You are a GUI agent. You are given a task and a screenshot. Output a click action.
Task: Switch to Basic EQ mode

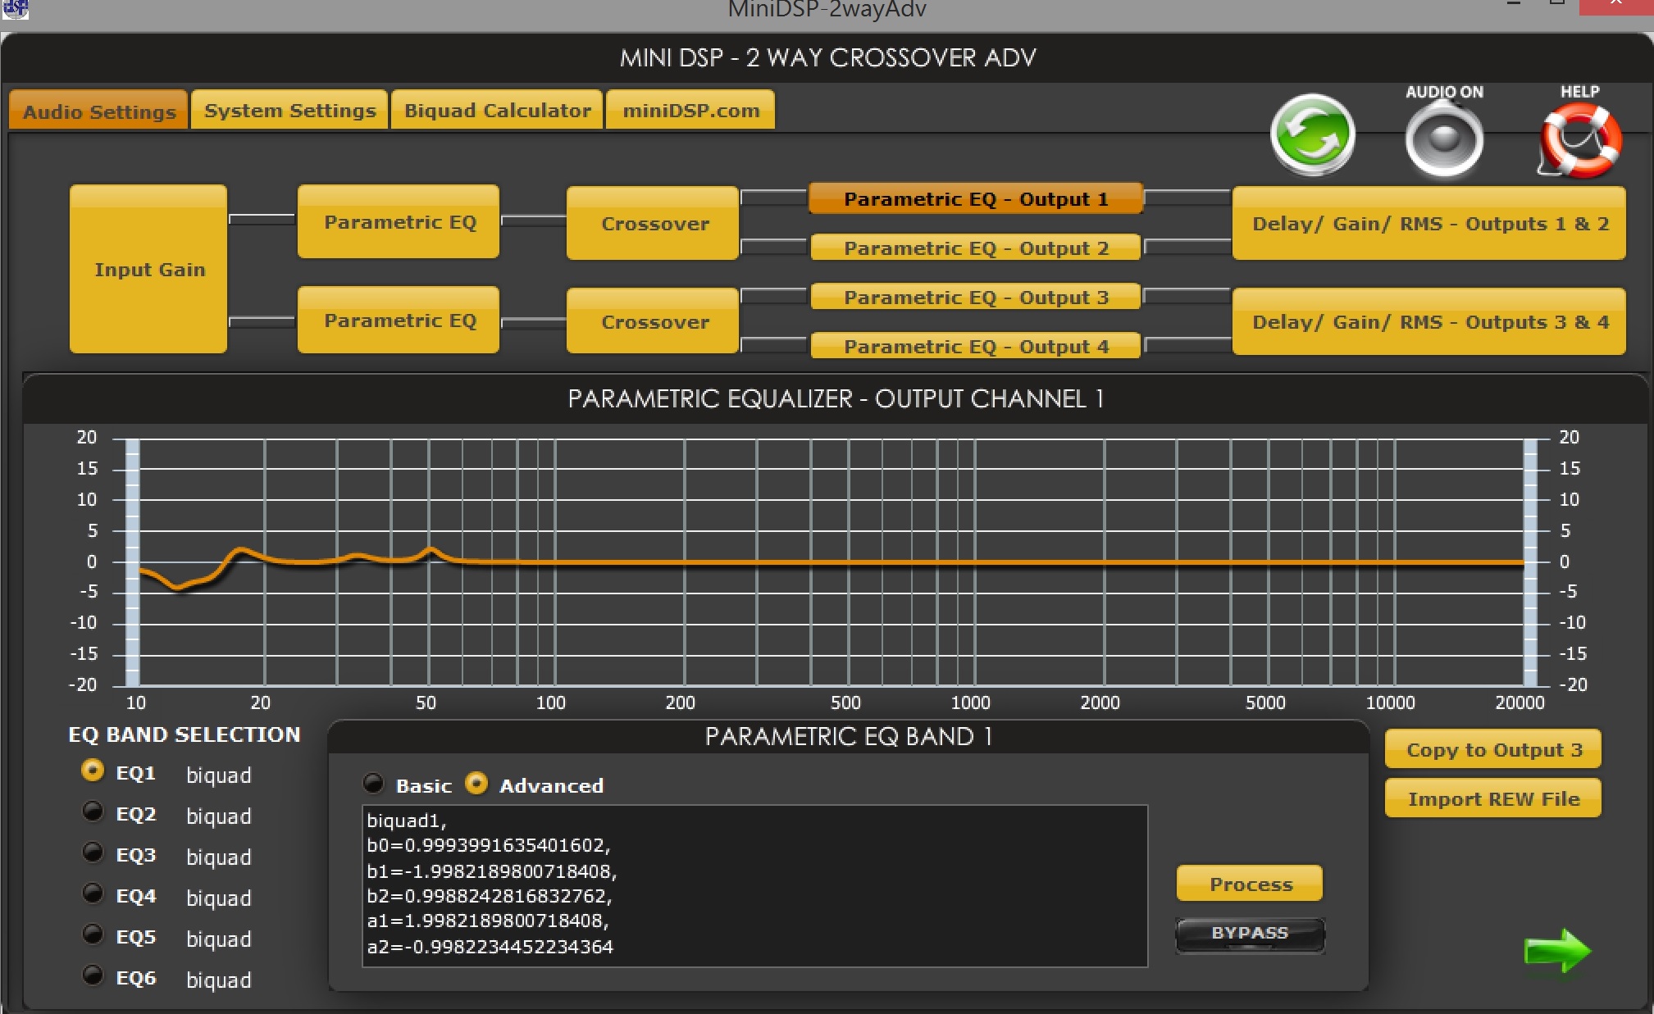click(373, 784)
